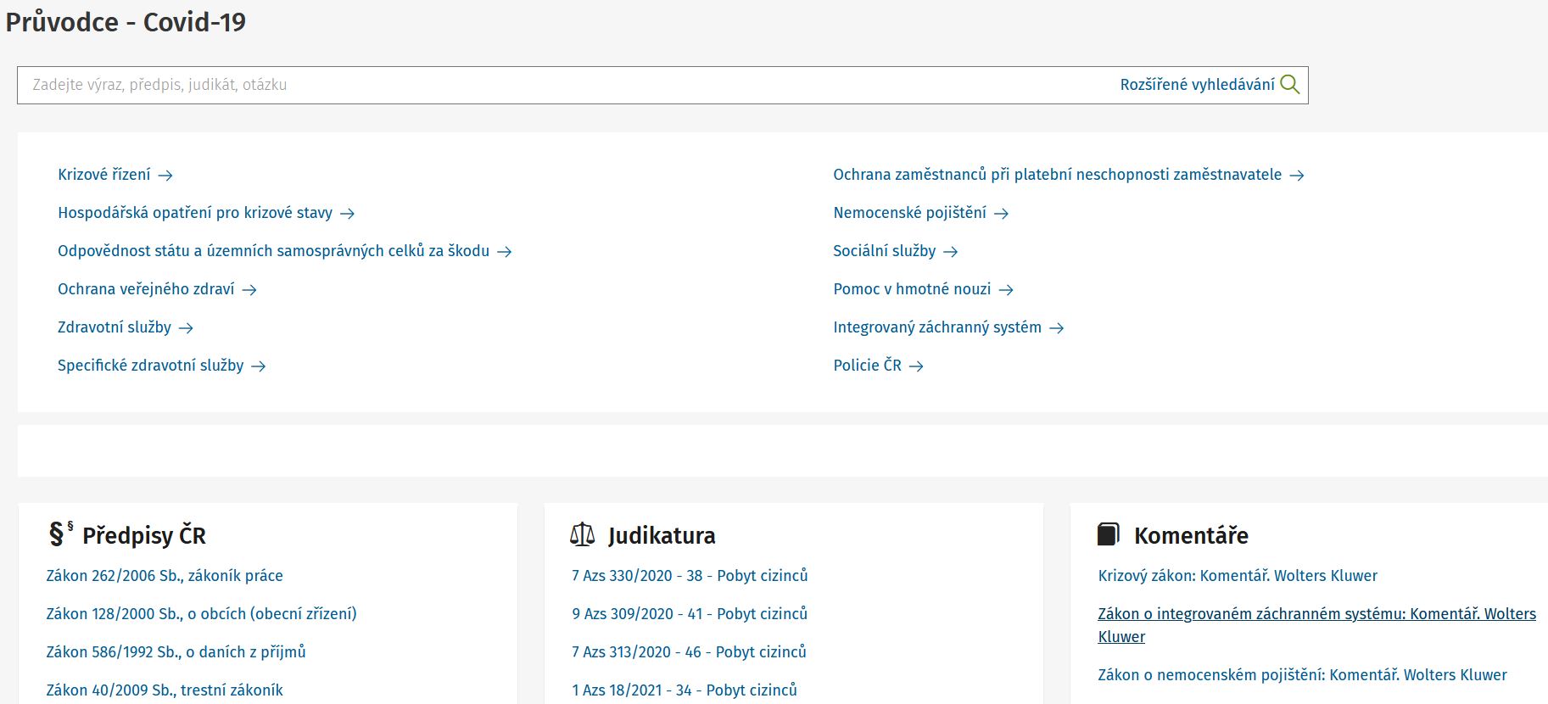The image size is (1548, 704).
Task: Click the arrow next to Policie ČR
Action: click(x=916, y=366)
